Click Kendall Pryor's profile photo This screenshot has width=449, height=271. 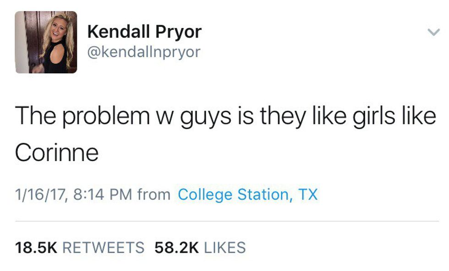pyautogui.click(x=46, y=42)
